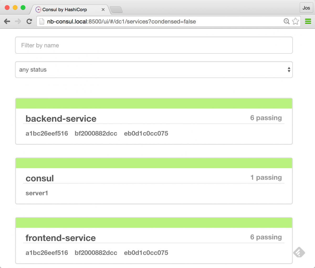Open the any status filter dropdown

[154, 69]
